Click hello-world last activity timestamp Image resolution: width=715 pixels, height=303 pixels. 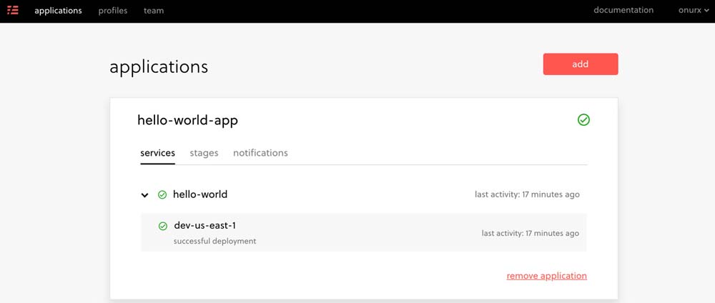pyautogui.click(x=527, y=194)
